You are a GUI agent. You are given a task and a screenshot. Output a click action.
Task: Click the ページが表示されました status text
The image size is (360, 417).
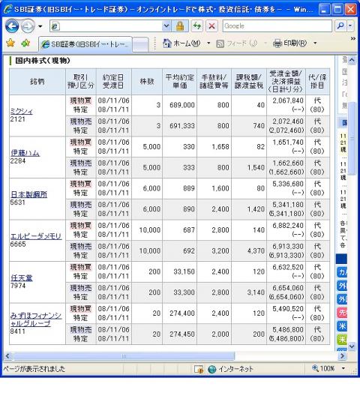coord(34,369)
